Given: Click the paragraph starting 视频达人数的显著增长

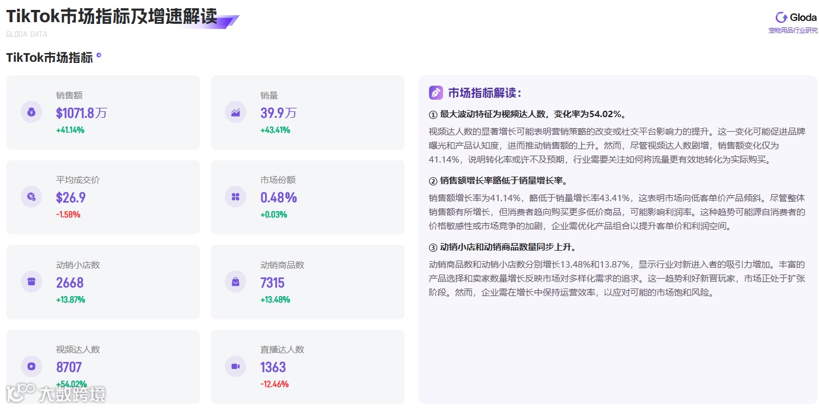Looking at the screenshot, I should pyautogui.click(x=617, y=146).
